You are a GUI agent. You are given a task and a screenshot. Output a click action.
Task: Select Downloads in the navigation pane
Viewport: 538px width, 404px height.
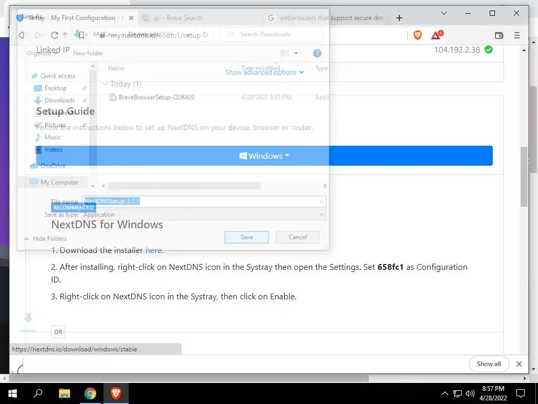tap(54, 100)
